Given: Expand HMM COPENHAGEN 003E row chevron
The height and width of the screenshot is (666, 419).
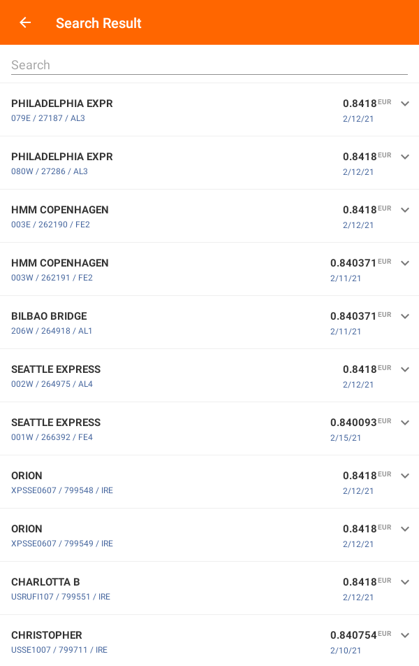Looking at the screenshot, I should coord(404,210).
